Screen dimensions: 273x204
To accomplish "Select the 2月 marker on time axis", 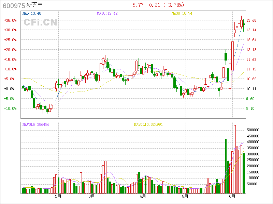I will 58,197.
